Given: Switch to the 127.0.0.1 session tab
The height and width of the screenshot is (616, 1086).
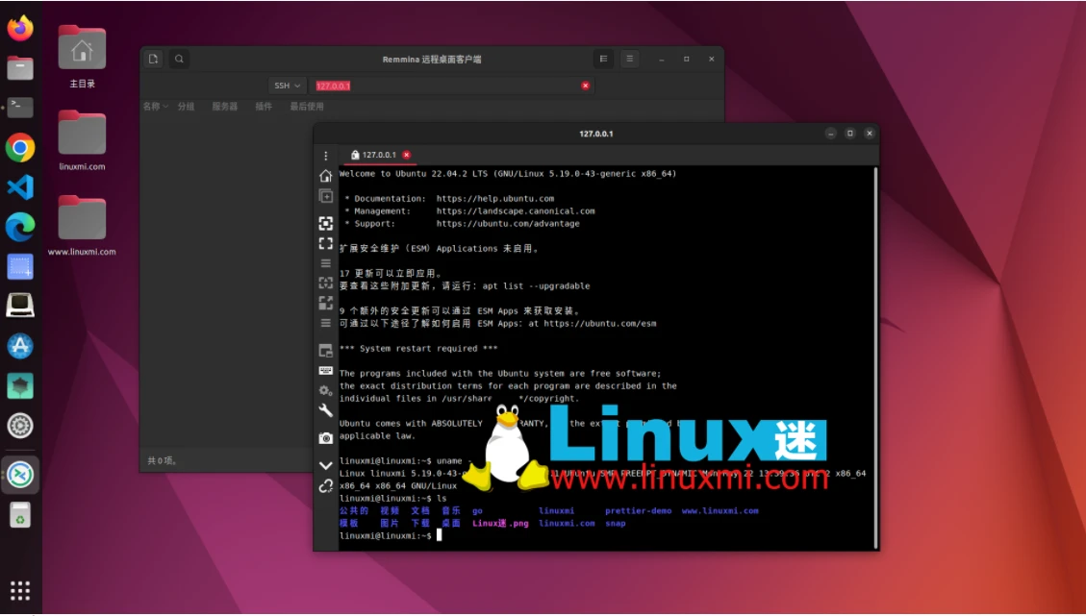Looking at the screenshot, I should click(377, 155).
